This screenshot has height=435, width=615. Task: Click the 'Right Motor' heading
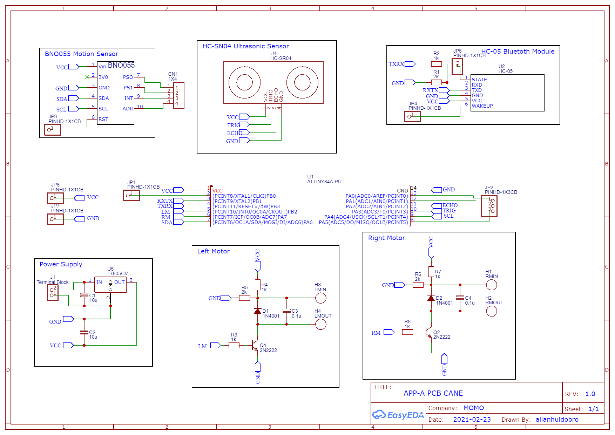pos(386,238)
